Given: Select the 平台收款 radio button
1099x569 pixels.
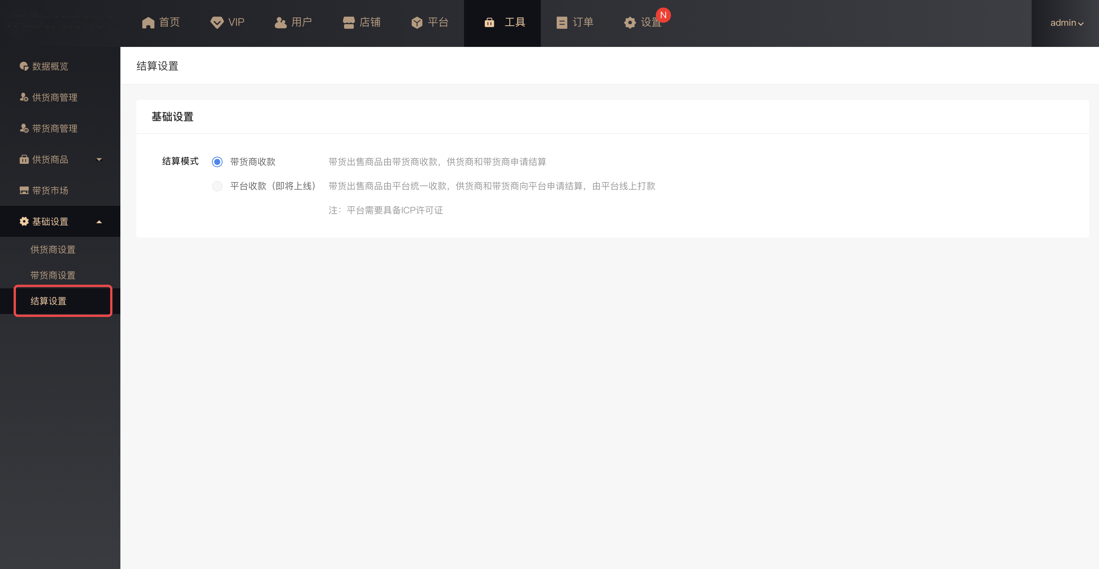Looking at the screenshot, I should pos(217,186).
